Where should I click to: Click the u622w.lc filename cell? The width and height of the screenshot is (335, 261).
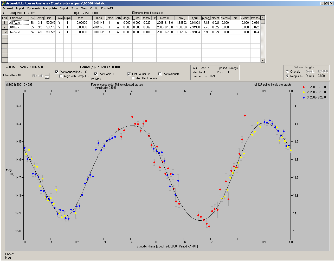[x=18, y=32]
